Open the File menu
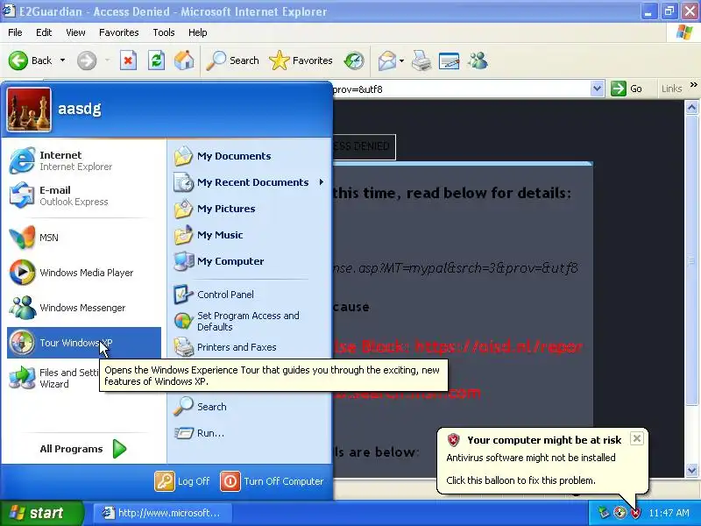 pos(15,32)
